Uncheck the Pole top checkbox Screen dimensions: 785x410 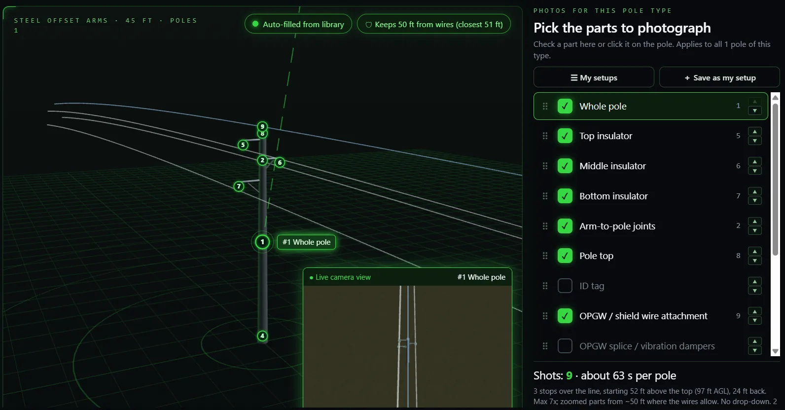tap(565, 256)
